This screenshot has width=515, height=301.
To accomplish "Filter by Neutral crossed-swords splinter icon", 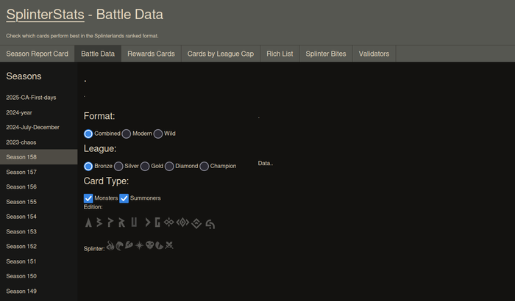I will [x=169, y=245].
